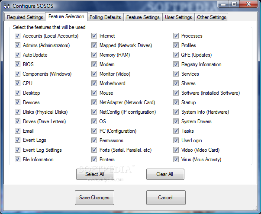261x214 pixels.
Task: Open the Required Settings tab
Action: pos(25,17)
